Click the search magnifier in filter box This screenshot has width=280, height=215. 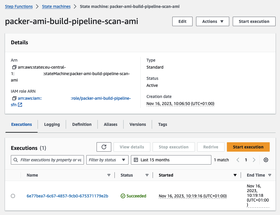click(16, 160)
